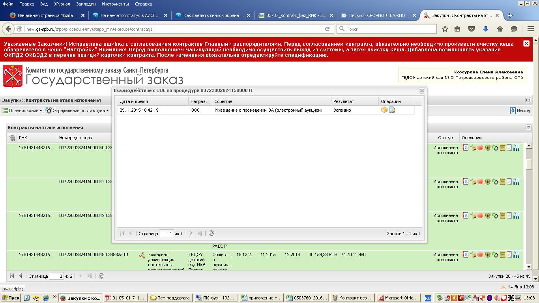Open the Firefox downloads arrow

tap(486, 29)
